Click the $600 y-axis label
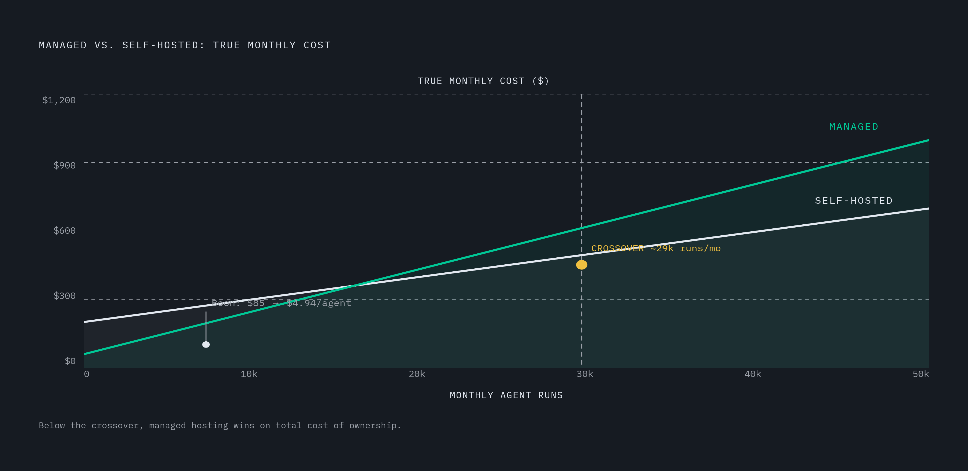Image resolution: width=968 pixels, height=471 pixels. click(x=65, y=231)
